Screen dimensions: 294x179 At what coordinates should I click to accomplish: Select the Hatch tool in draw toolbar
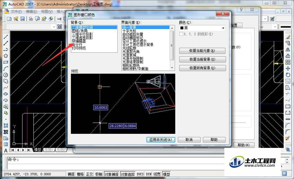(x=6, y=126)
